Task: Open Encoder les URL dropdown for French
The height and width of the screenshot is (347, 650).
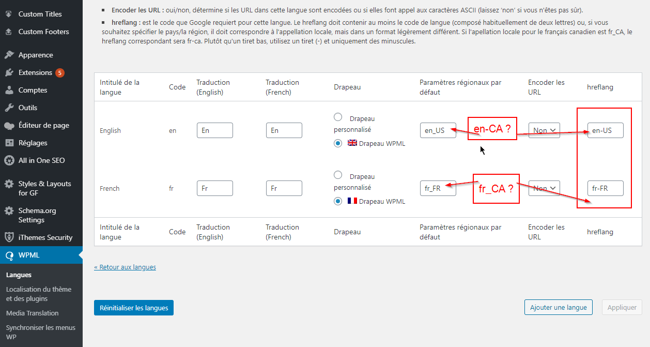Action: pyautogui.click(x=544, y=188)
